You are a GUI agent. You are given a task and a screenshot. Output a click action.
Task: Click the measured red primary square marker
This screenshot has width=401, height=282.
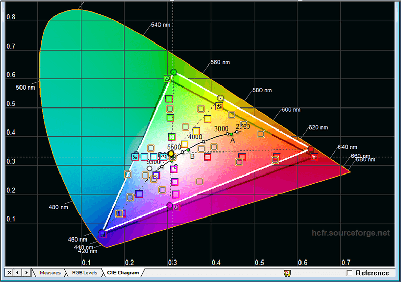point(314,157)
